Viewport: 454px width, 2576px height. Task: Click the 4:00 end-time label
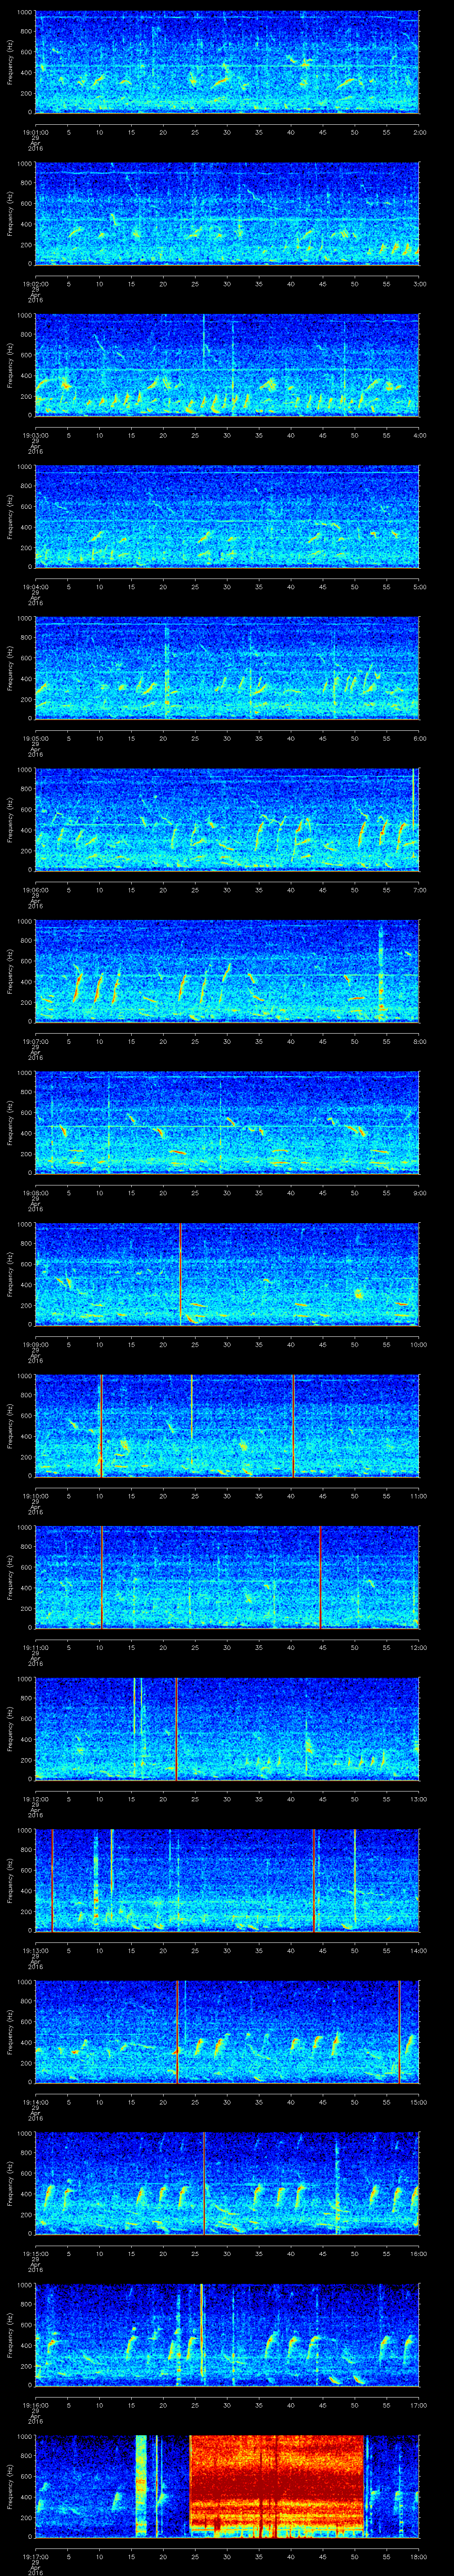click(419, 435)
